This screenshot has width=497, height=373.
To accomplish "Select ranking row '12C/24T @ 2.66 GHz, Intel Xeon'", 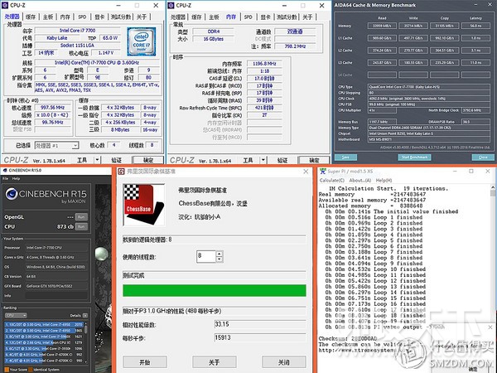I will pos(44,342).
